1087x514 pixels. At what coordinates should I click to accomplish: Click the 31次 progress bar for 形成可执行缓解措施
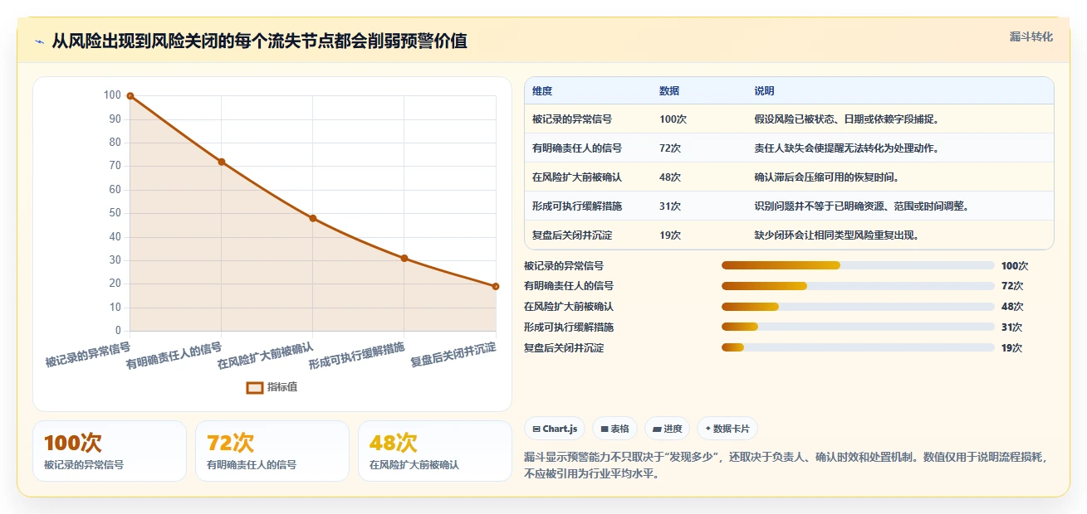click(x=858, y=327)
